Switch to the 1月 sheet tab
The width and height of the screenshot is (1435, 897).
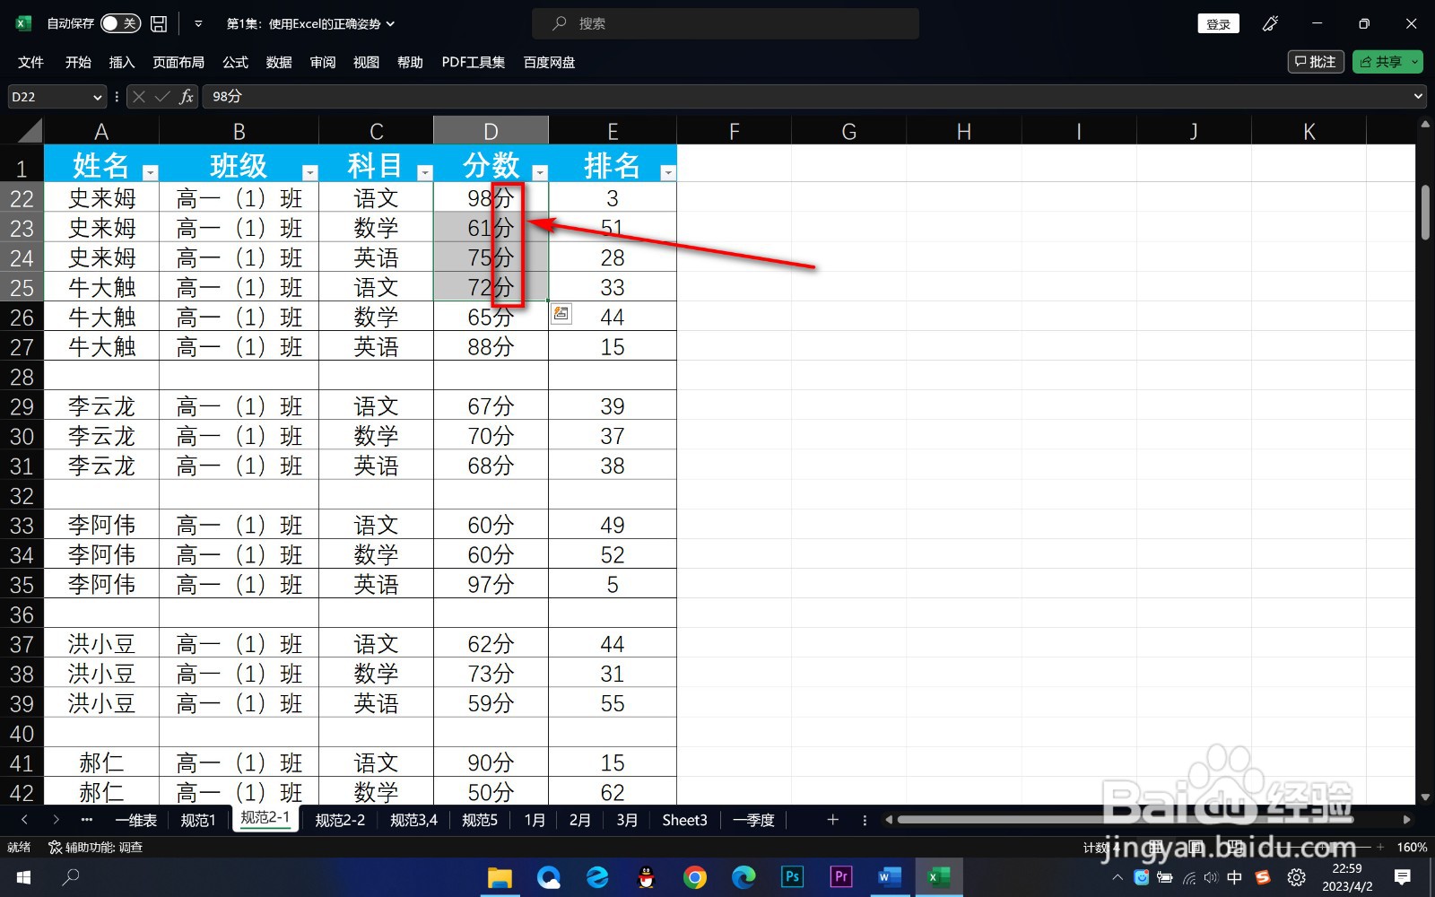coord(535,820)
